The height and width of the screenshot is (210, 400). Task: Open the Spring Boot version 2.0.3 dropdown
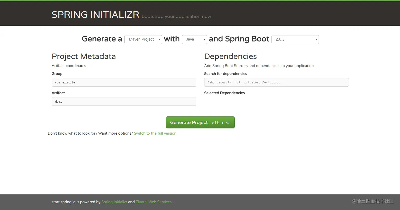[x=295, y=39]
